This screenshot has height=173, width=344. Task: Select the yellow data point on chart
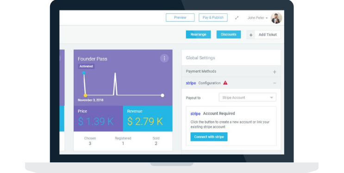(85, 95)
